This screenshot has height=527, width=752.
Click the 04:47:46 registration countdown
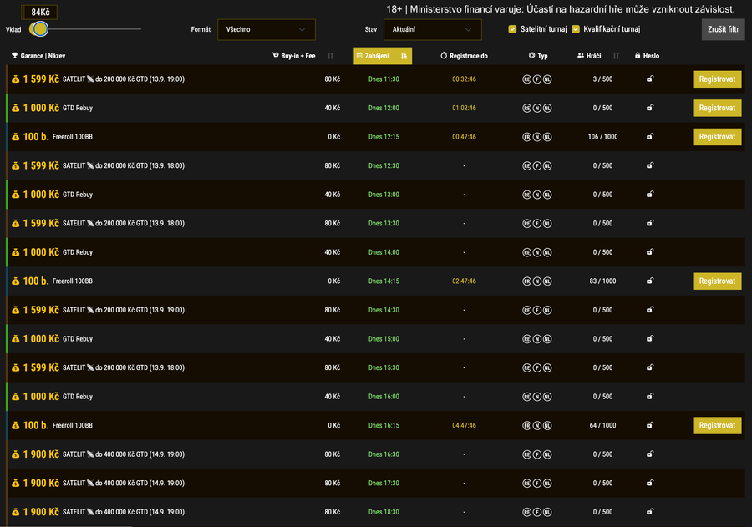[464, 425]
